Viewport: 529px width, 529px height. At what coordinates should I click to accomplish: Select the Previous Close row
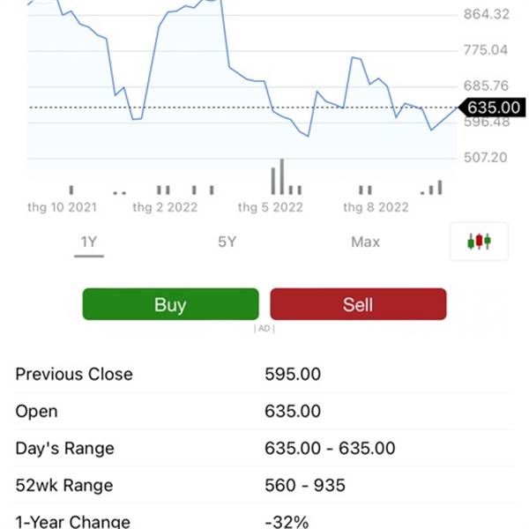[264, 374]
